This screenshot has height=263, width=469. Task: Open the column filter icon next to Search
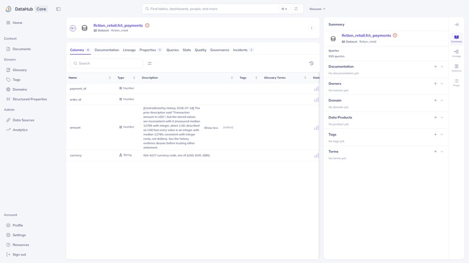coord(150,63)
